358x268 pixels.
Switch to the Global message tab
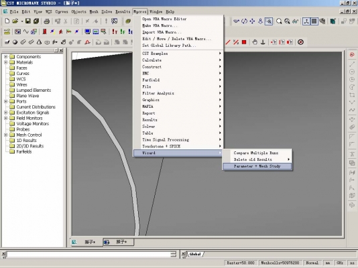click(195, 254)
